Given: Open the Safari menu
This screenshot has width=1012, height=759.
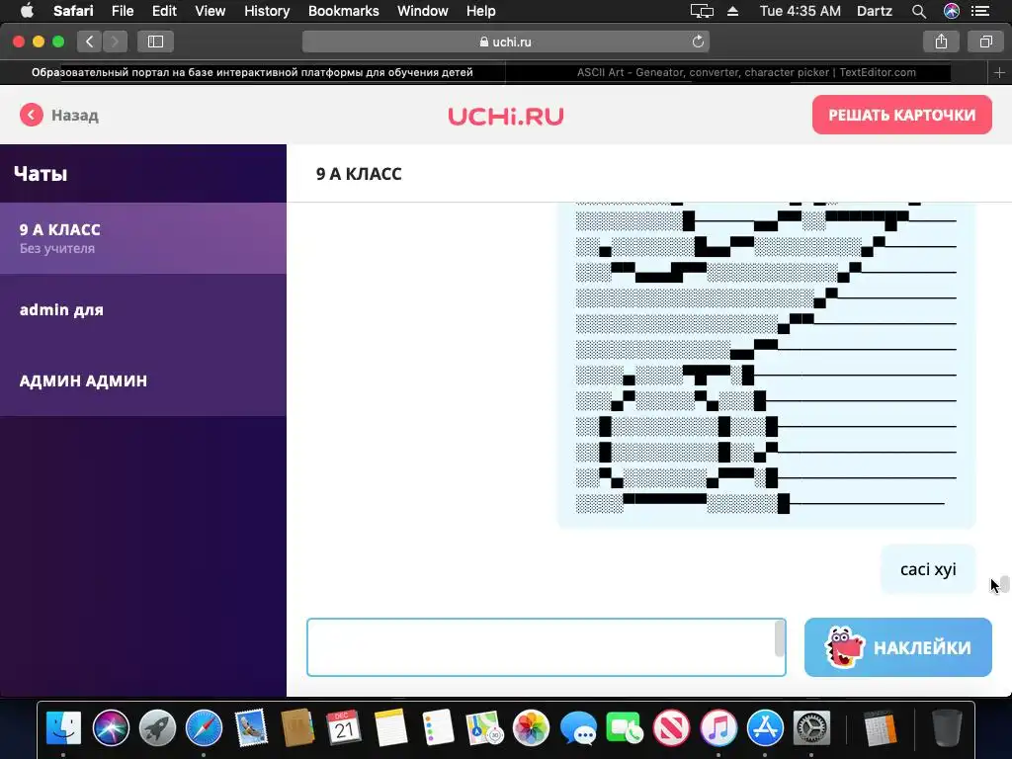Looking at the screenshot, I should [x=73, y=11].
